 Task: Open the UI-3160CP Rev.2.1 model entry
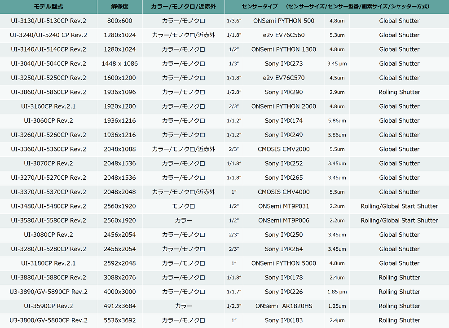tap(48, 106)
